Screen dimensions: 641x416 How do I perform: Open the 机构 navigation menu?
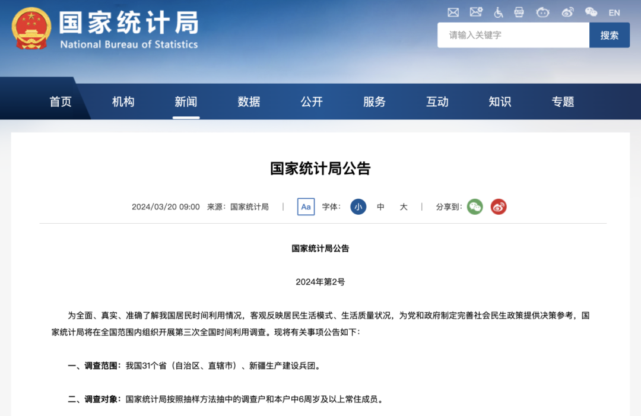pyautogui.click(x=123, y=102)
